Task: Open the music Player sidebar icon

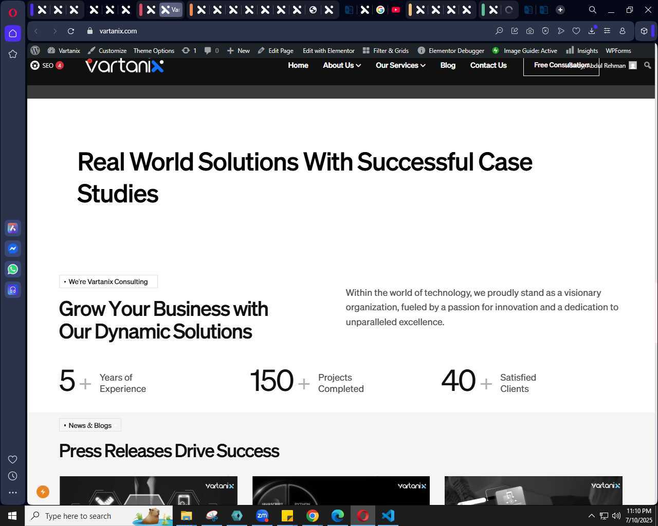Action: click(13, 290)
